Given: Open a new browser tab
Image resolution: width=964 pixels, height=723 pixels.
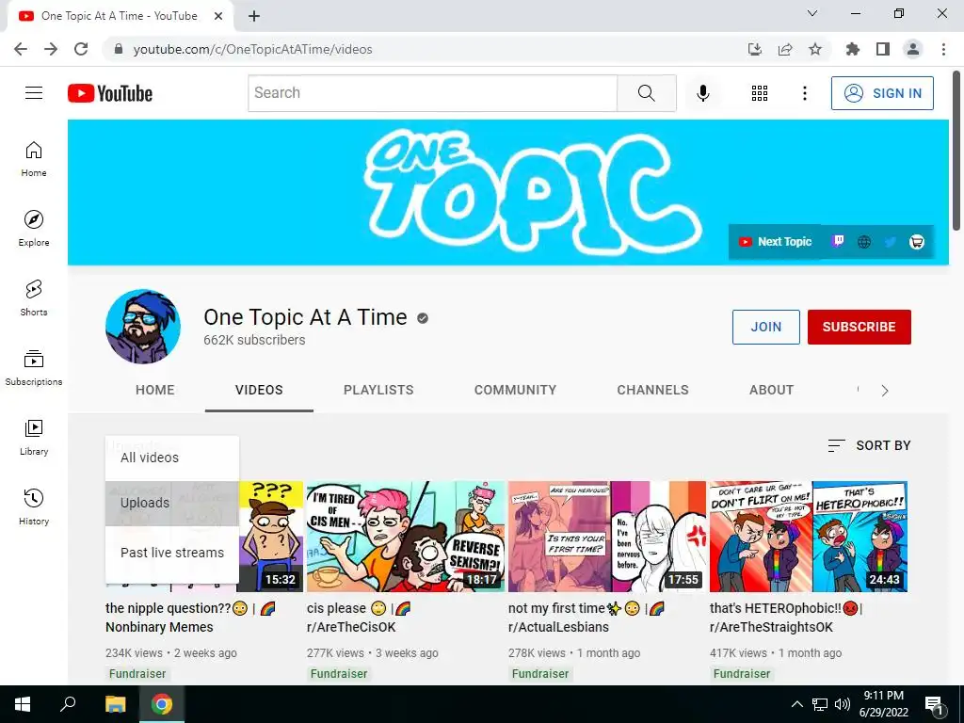Looking at the screenshot, I should pyautogui.click(x=254, y=16).
